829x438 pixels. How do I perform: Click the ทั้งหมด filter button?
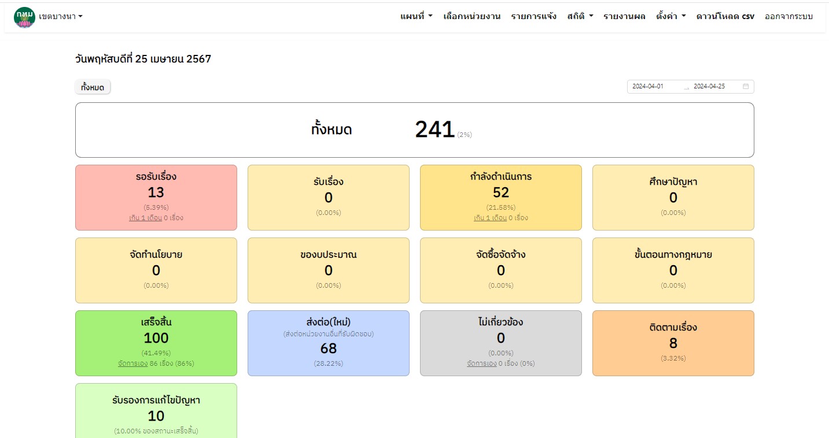point(93,87)
